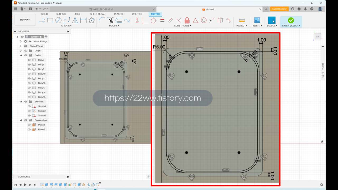
Task: Apply the Symmetry constraint
Action: point(220,20)
